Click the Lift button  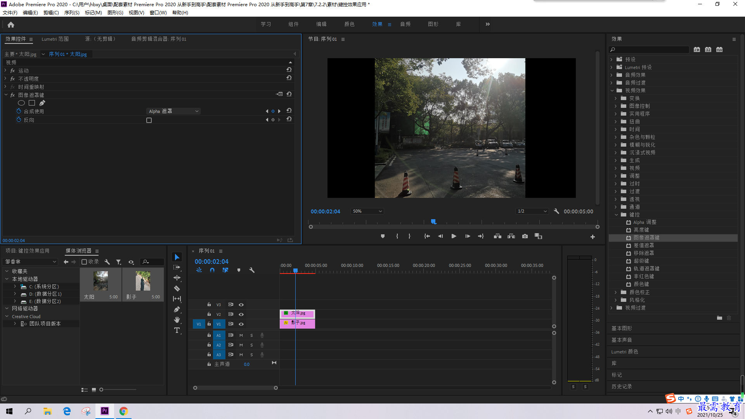point(497,236)
